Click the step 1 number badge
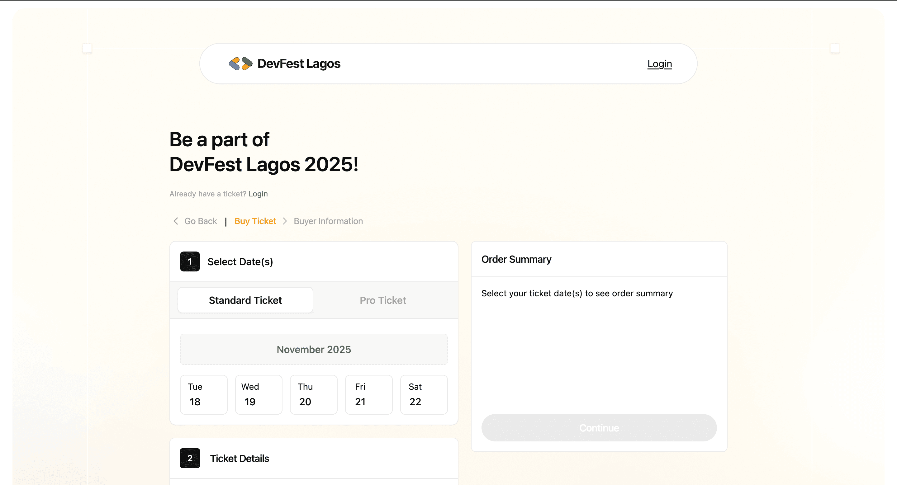This screenshot has height=485, width=897. pos(190,261)
